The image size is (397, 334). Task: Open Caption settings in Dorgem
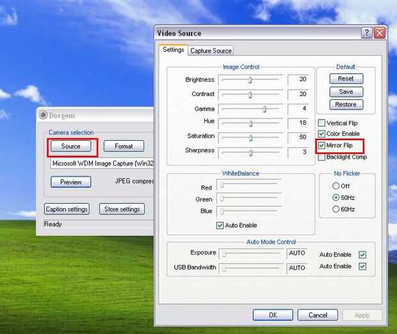click(67, 209)
